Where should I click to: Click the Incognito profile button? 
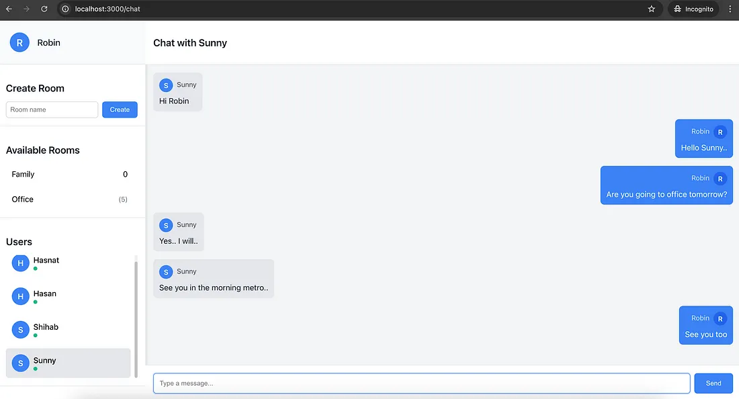click(x=693, y=9)
